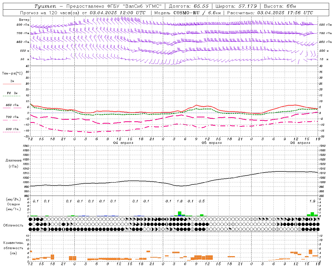The width and height of the screenshot is (333, 266).
Task: Click the "(мм/1ч.)" precipitation unit label
Action: coord(14,209)
